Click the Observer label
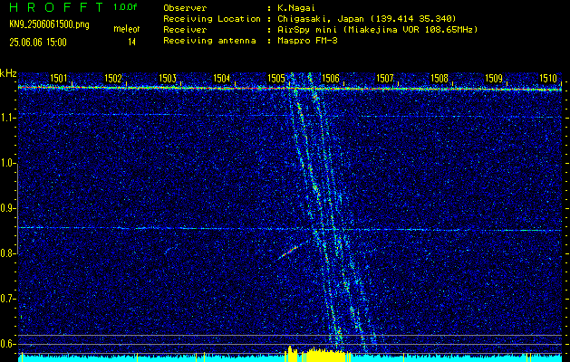The image size is (570, 362). 185,8
